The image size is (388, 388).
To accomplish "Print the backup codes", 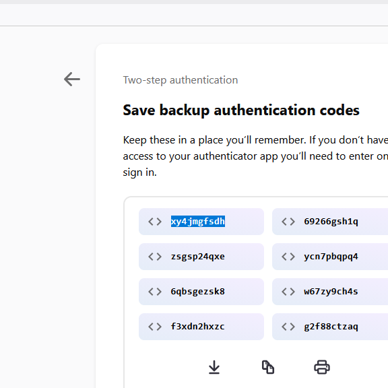I will (x=322, y=367).
